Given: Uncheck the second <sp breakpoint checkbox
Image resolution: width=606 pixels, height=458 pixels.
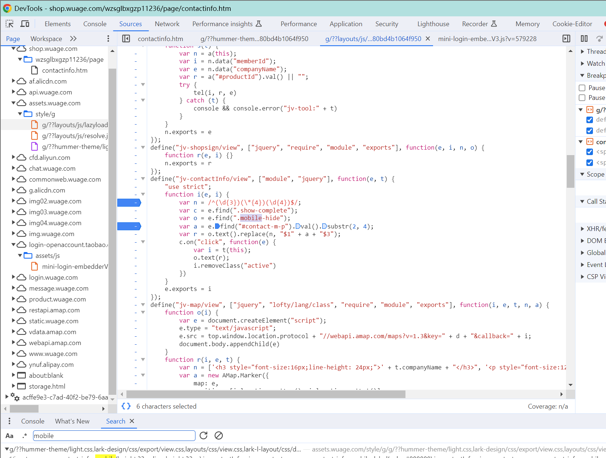Looking at the screenshot, I should tap(590, 163).
